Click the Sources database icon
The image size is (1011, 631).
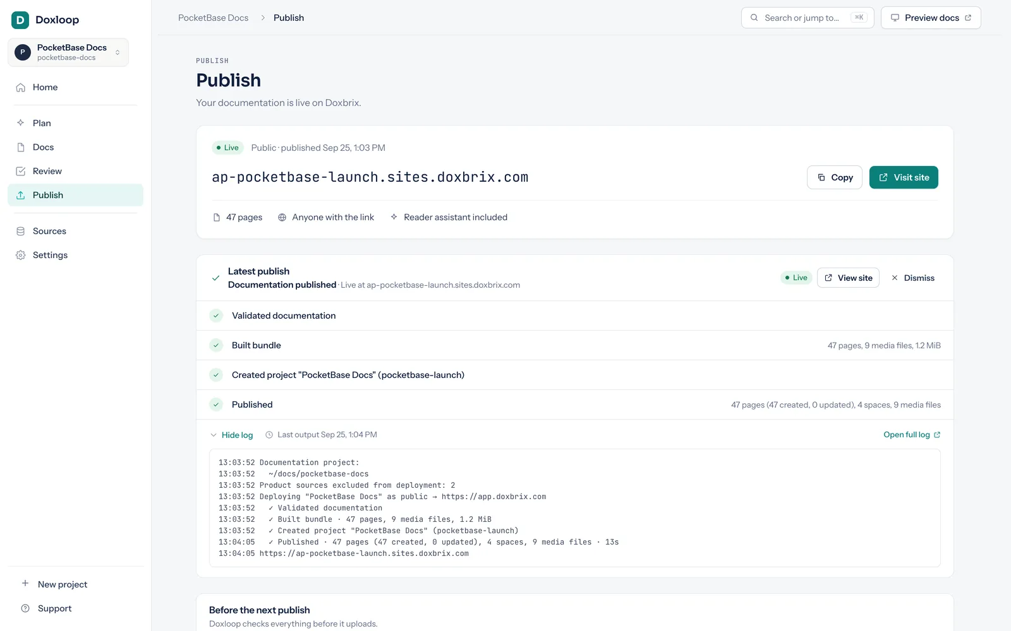[x=21, y=231]
